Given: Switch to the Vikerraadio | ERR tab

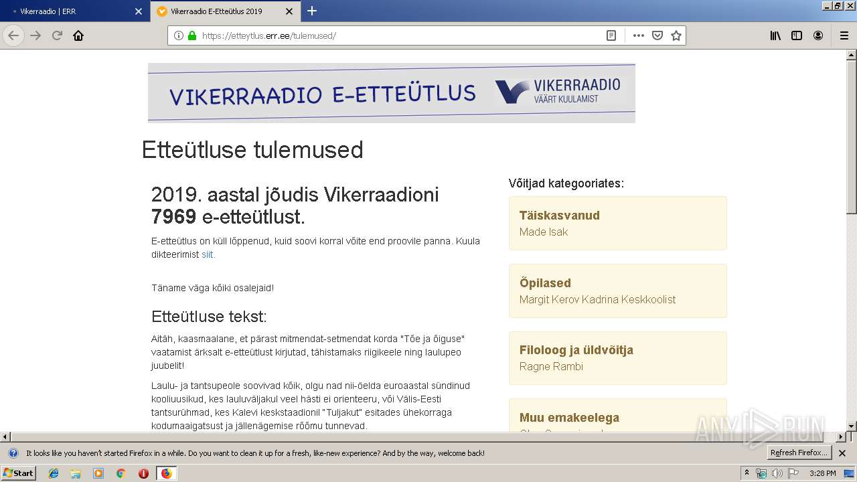Looking at the screenshot, I should (74, 11).
